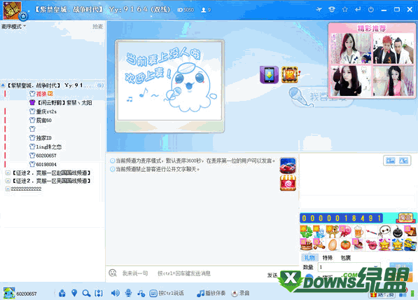Viewport: 418px width, 300px height.
Task: Click own avatar in the bottom-left corner
Action: [x=9, y=293]
